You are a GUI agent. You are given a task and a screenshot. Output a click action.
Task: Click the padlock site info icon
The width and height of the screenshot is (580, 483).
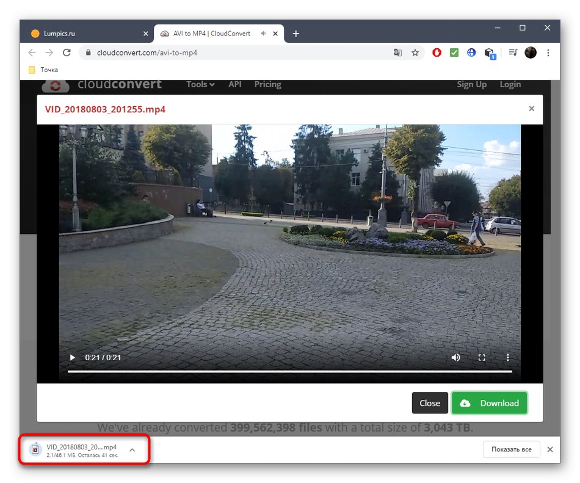[88, 53]
